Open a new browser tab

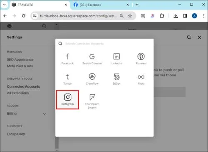137,5
